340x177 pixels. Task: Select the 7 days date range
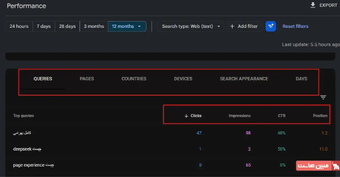coord(44,26)
